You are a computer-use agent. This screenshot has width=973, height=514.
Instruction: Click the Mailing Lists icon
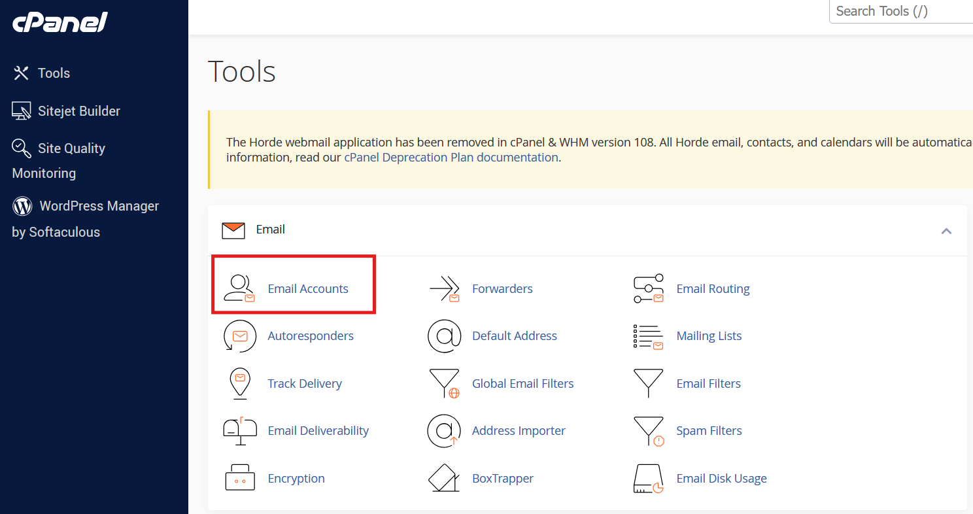click(649, 336)
